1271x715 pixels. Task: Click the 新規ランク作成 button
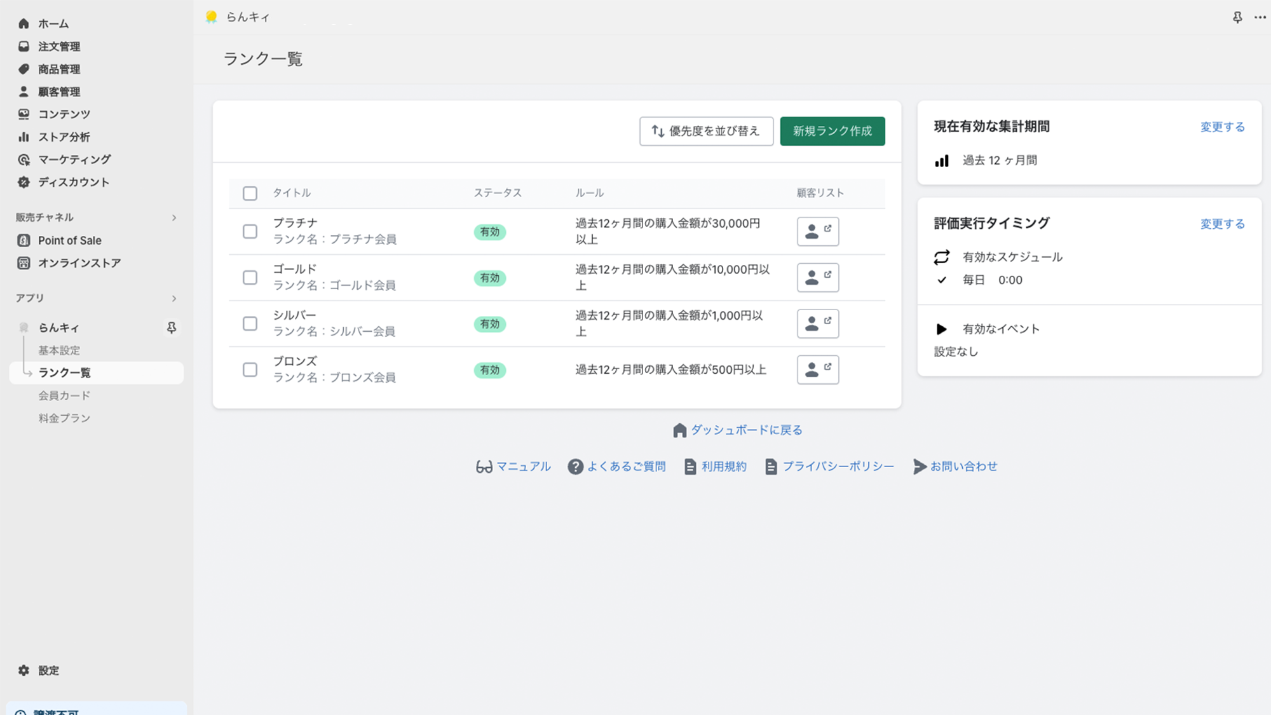point(833,131)
